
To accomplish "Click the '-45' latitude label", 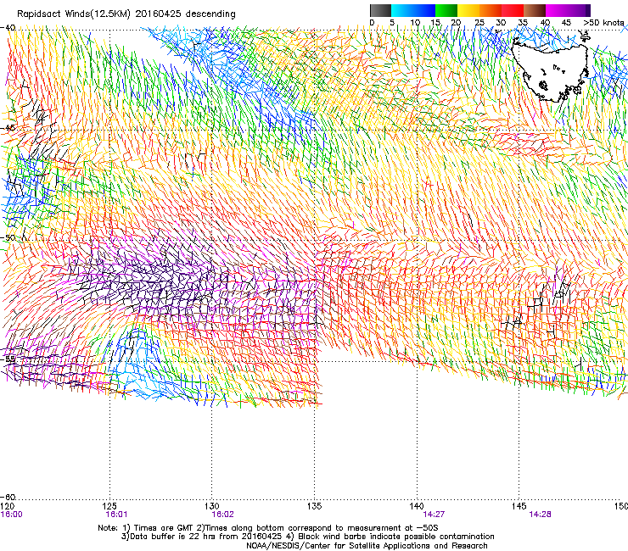I will [x=8, y=128].
